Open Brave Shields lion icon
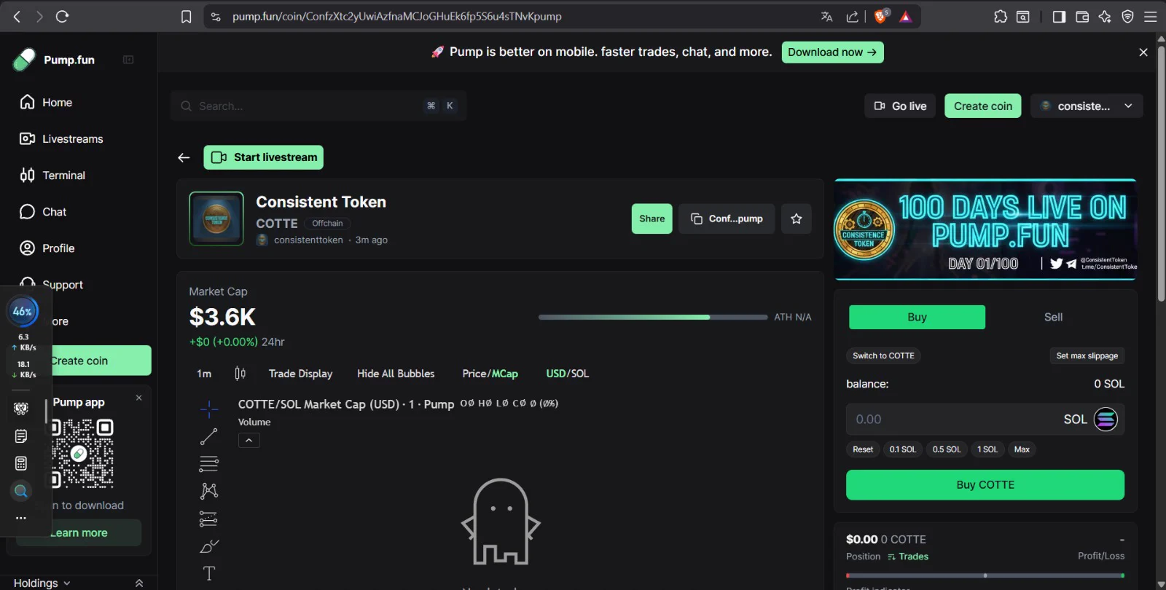Image resolution: width=1166 pixels, height=590 pixels. coord(882,16)
